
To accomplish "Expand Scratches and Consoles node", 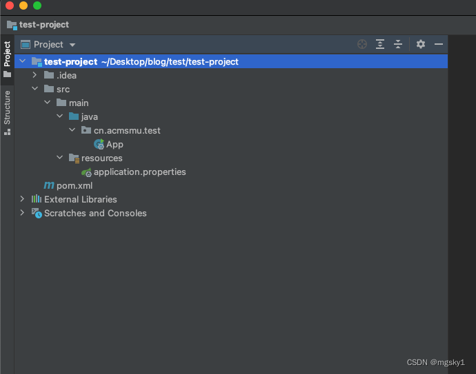I will click(23, 213).
